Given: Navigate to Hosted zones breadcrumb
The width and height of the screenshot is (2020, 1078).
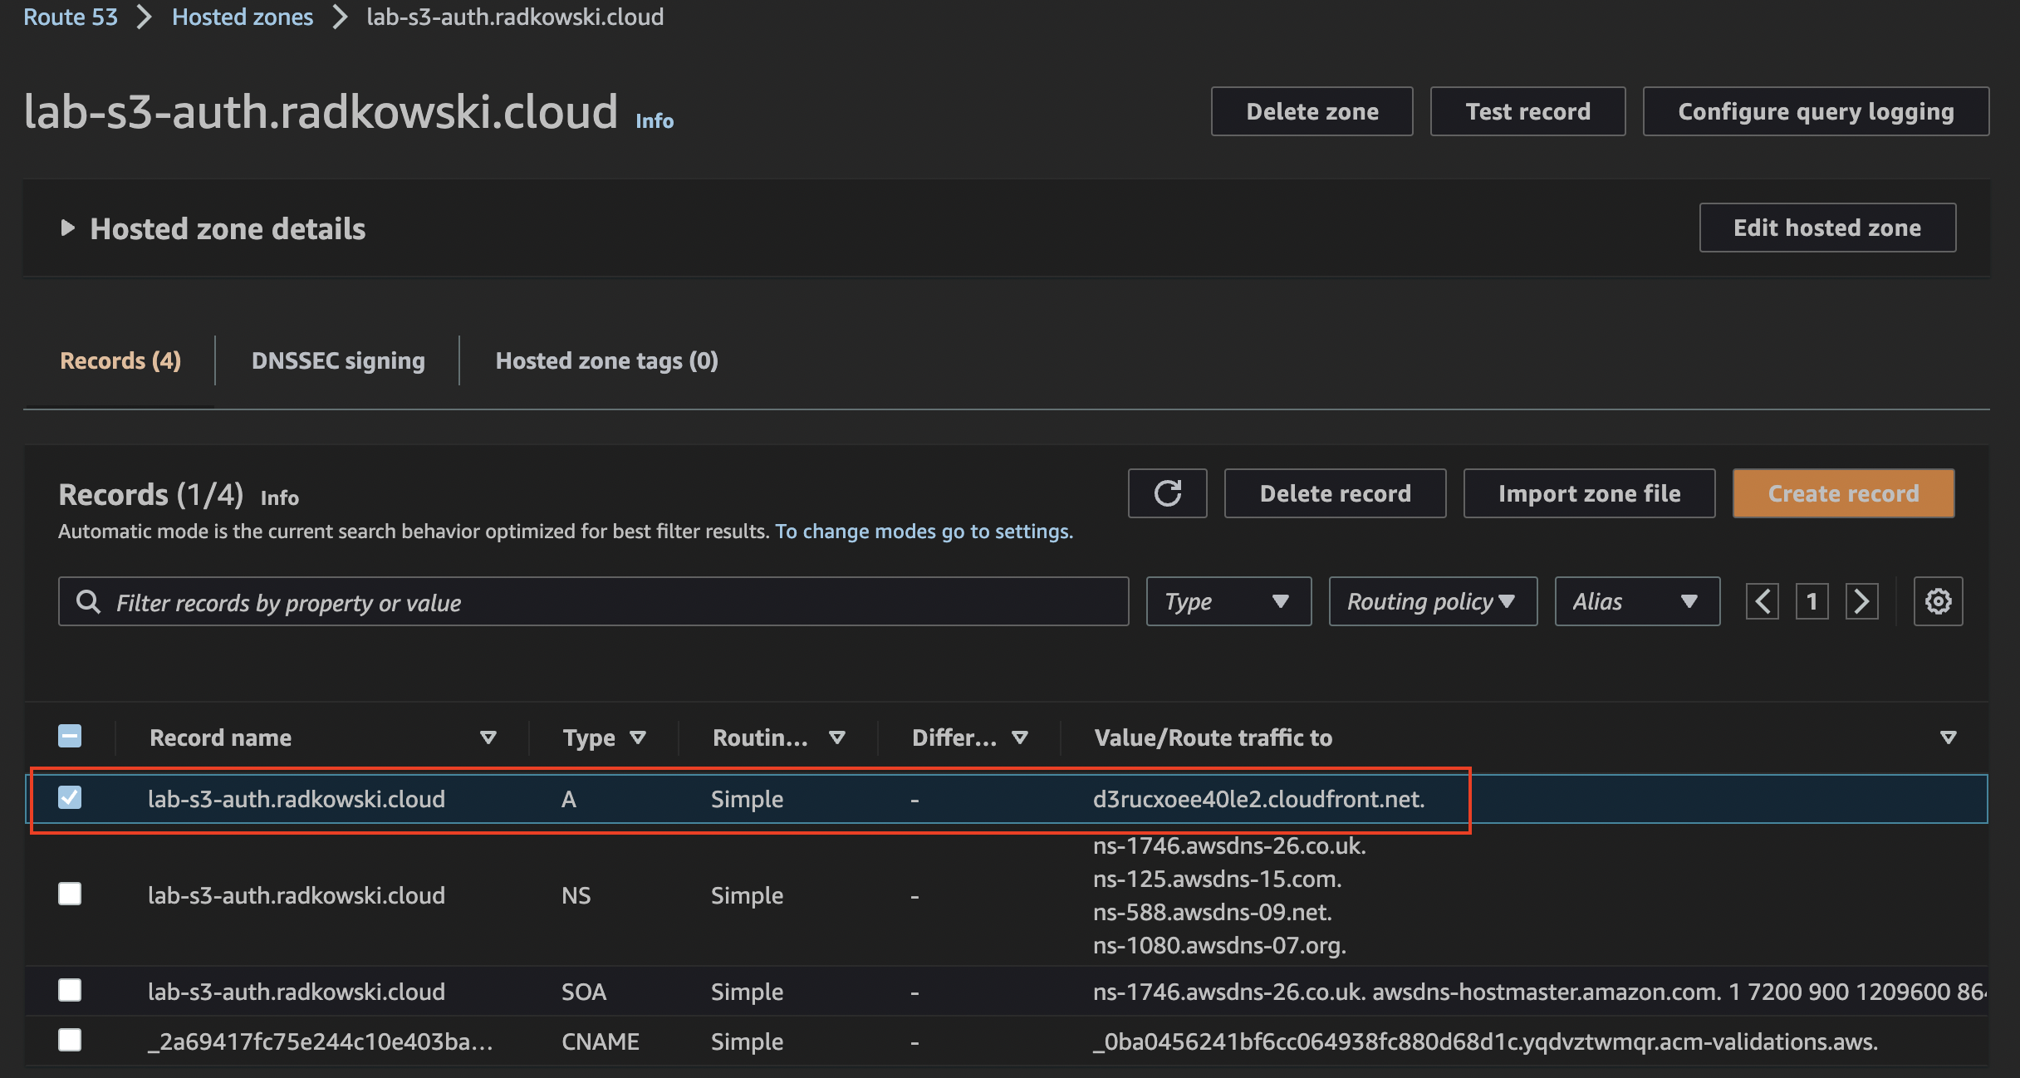Looking at the screenshot, I should pyautogui.click(x=243, y=17).
